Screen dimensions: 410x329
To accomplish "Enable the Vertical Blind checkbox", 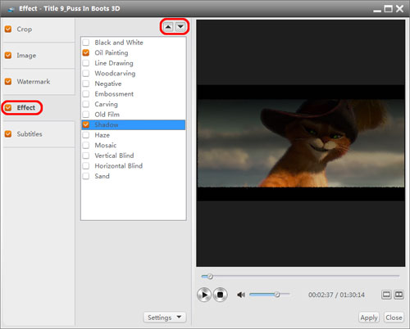I will pos(86,155).
